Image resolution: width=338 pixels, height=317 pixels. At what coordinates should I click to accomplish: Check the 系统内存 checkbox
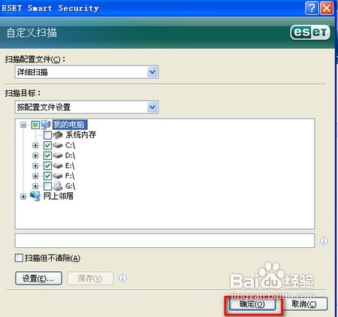pyautogui.click(x=47, y=135)
